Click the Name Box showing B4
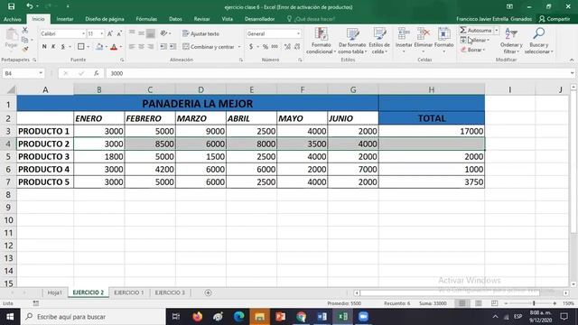This screenshot has height=325, width=578. coord(23,73)
